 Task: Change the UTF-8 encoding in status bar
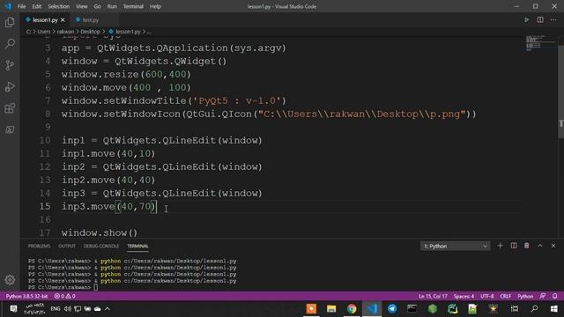click(487, 296)
